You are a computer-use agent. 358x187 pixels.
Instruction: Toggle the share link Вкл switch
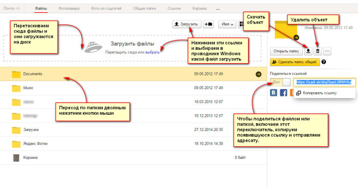tap(280, 82)
